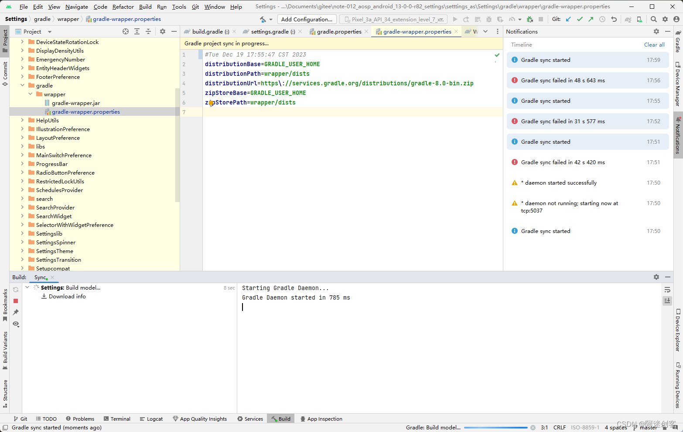This screenshot has width=683, height=432.
Task: Click the Gradle Build model progress bar
Action: point(495,427)
